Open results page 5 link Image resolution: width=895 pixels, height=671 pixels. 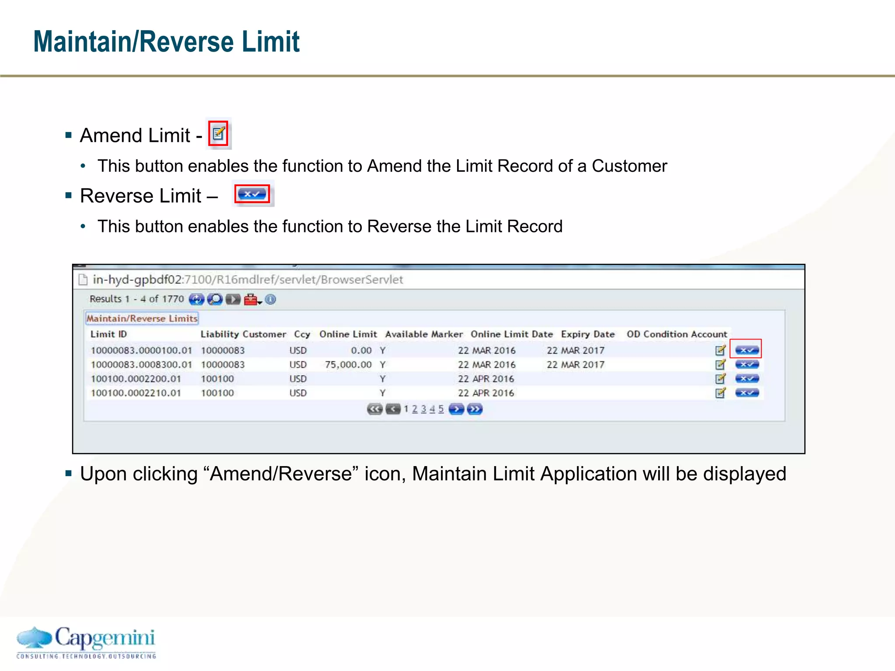[441, 409]
